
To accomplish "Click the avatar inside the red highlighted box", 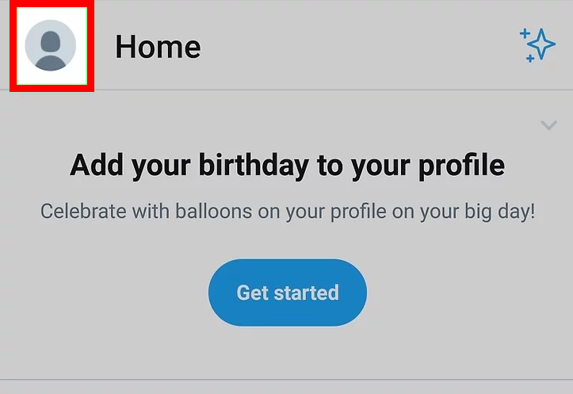I will click(x=51, y=45).
